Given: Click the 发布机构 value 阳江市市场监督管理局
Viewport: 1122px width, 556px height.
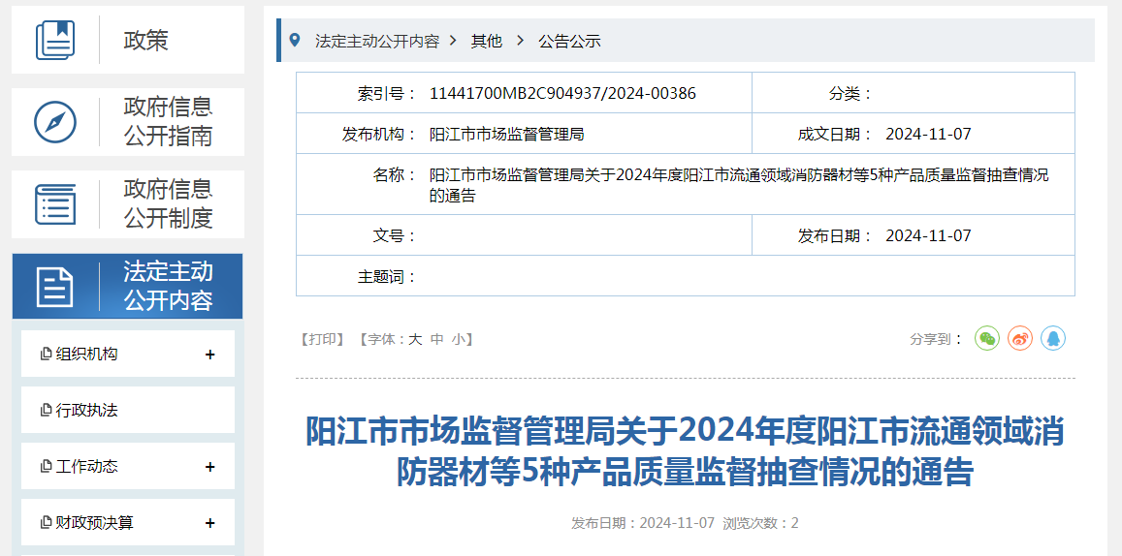Looking at the screenshot, I should 506,134.
